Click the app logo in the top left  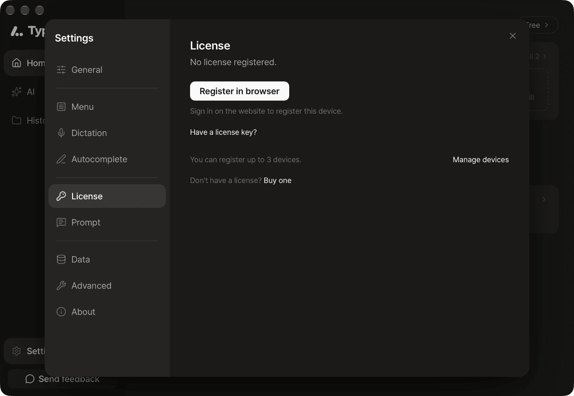17,31
